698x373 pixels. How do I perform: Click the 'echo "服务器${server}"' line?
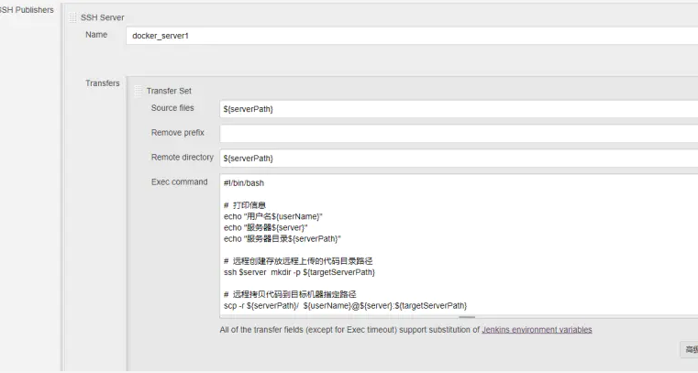coord(265,227)
